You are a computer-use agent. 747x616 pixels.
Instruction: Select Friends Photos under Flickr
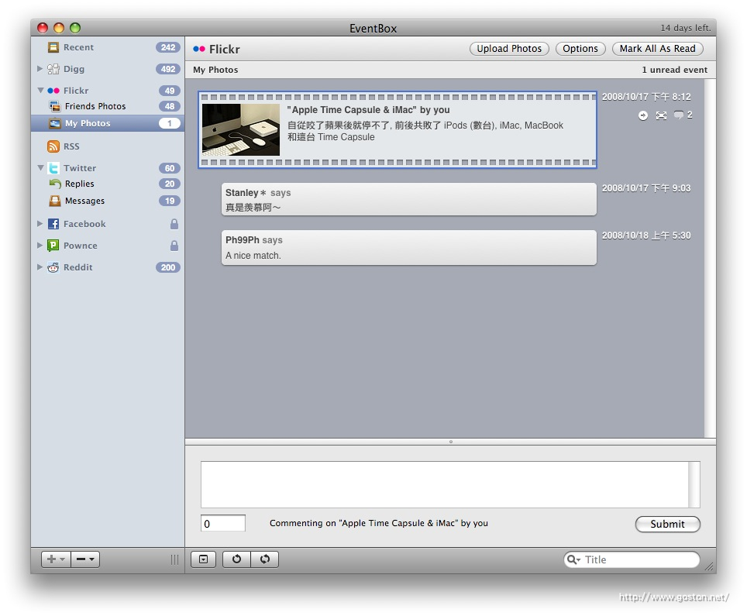point(108,106)
